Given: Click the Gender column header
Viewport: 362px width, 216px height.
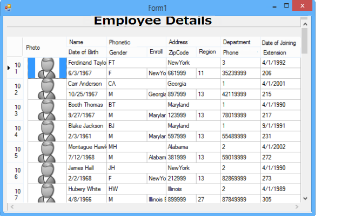Looking at the screenshot, I should [127, 52].
